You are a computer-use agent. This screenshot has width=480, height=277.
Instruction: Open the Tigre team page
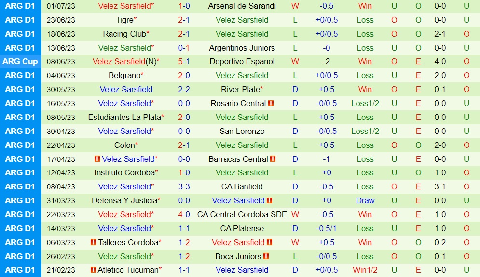coord(124,20)
